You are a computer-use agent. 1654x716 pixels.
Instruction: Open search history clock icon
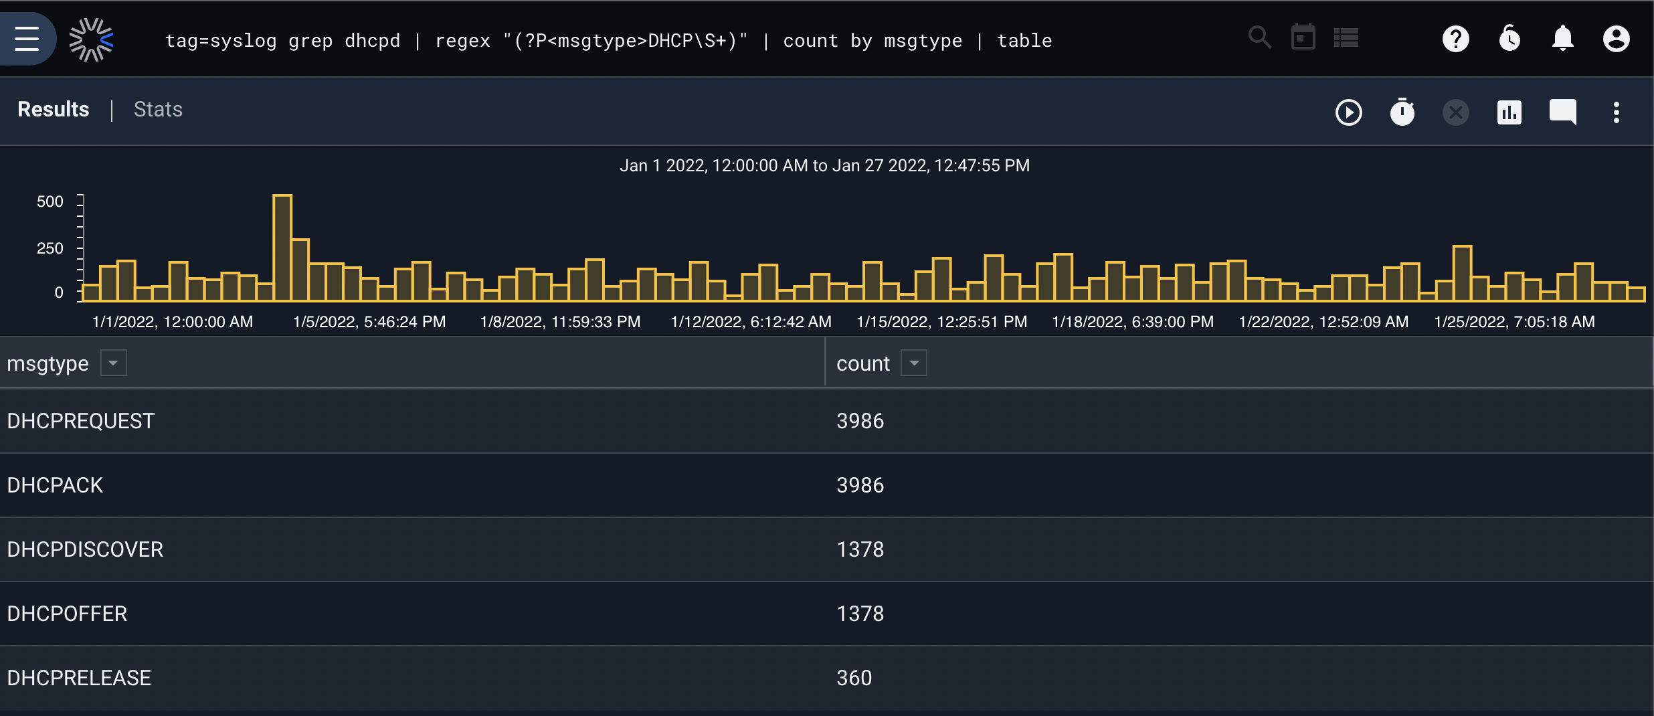[1509, 39]
